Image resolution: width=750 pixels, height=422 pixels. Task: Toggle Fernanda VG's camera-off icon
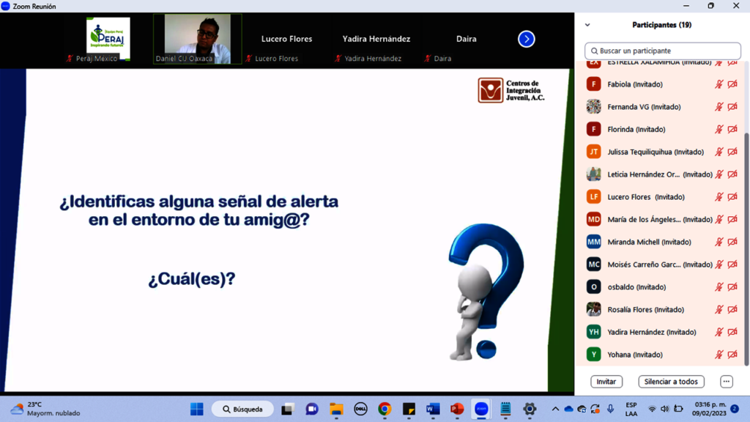tap(732, 107)
